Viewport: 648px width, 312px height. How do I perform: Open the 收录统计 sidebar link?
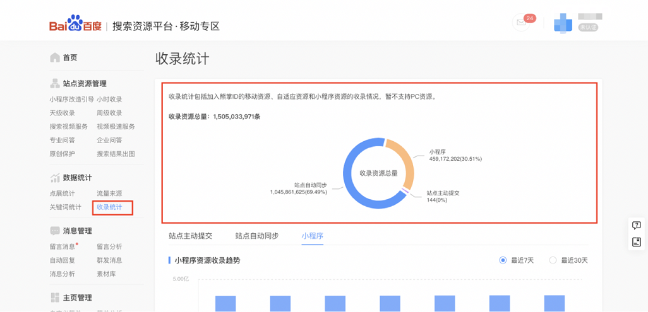tap(109, 207)
